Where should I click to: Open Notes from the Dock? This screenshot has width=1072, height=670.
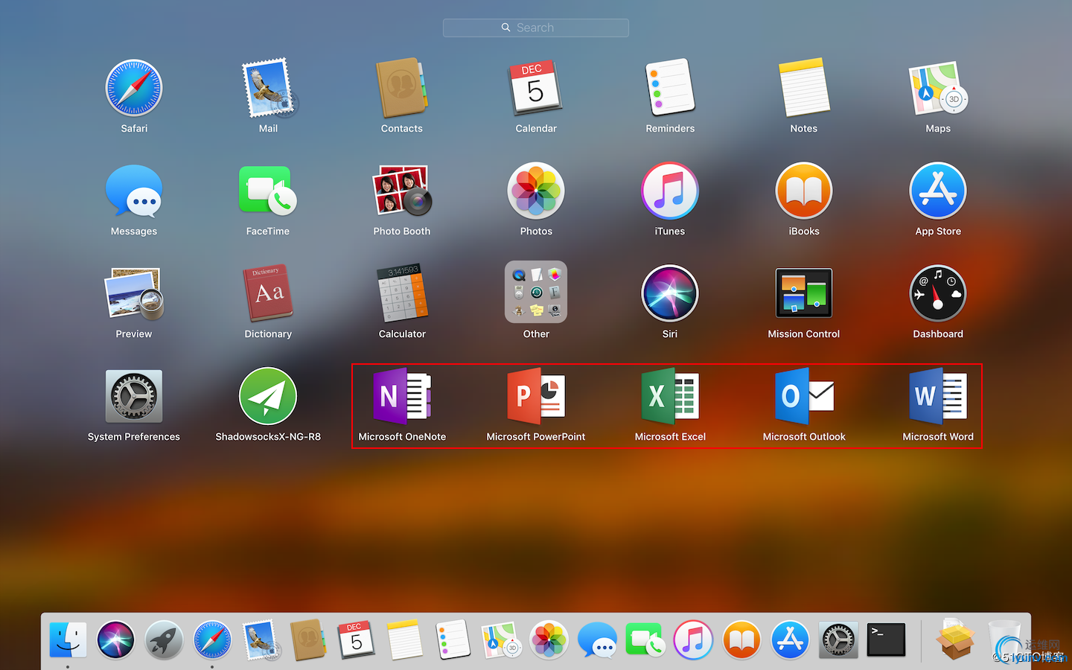(x=405, y=640)
